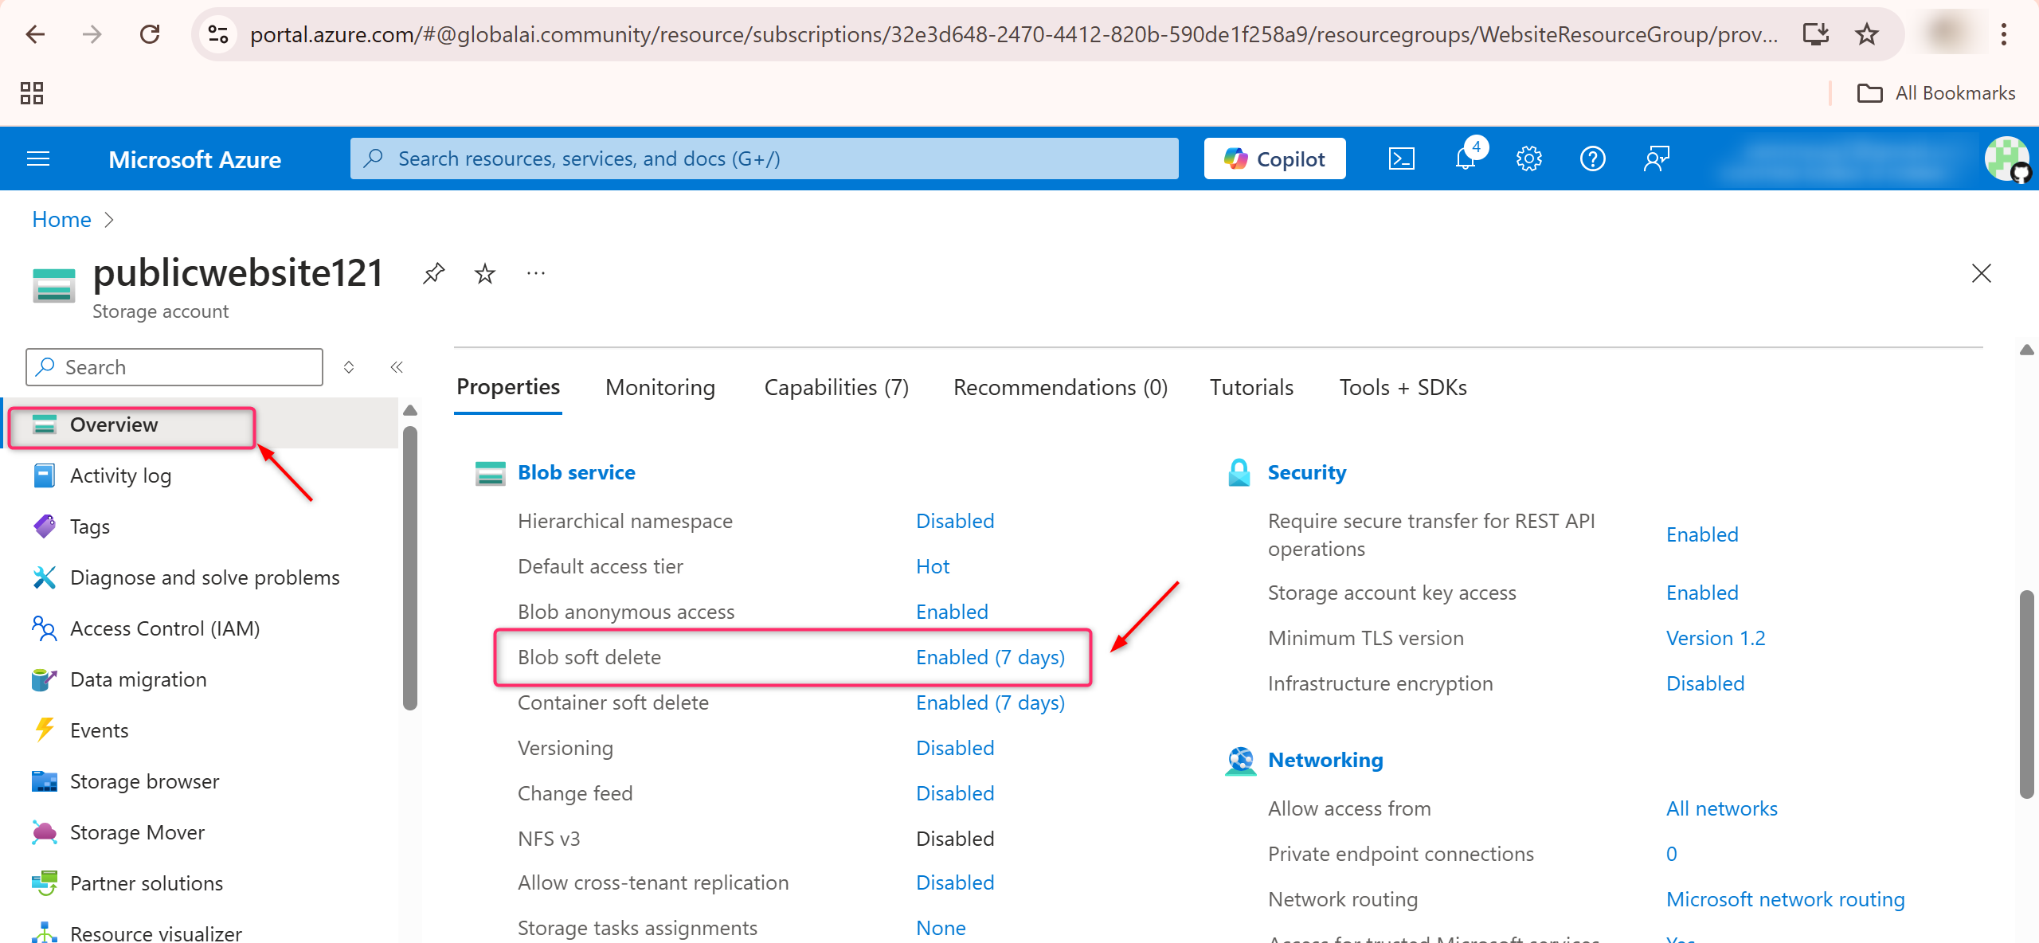Viewport: 2039px width, 943px height.
Task: Open Events
Action: [99, 730]
